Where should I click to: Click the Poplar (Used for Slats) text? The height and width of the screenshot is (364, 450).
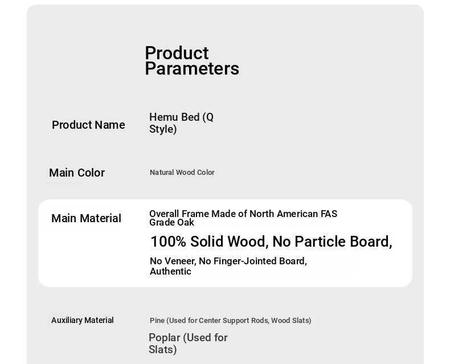[x=188, y=343]
